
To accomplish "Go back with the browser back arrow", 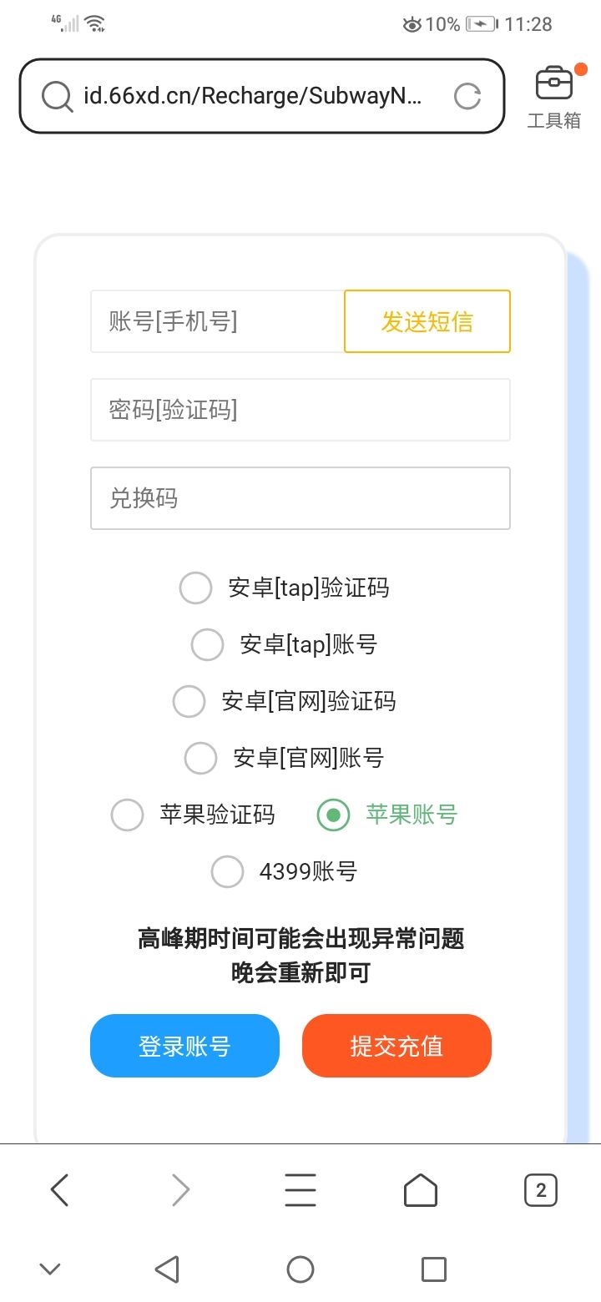I will [59, 1190].
